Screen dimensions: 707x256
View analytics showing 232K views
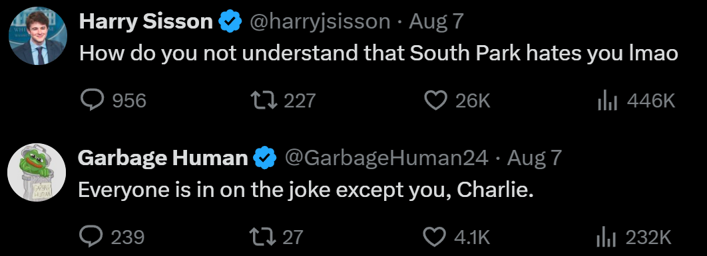pos(634,237)
